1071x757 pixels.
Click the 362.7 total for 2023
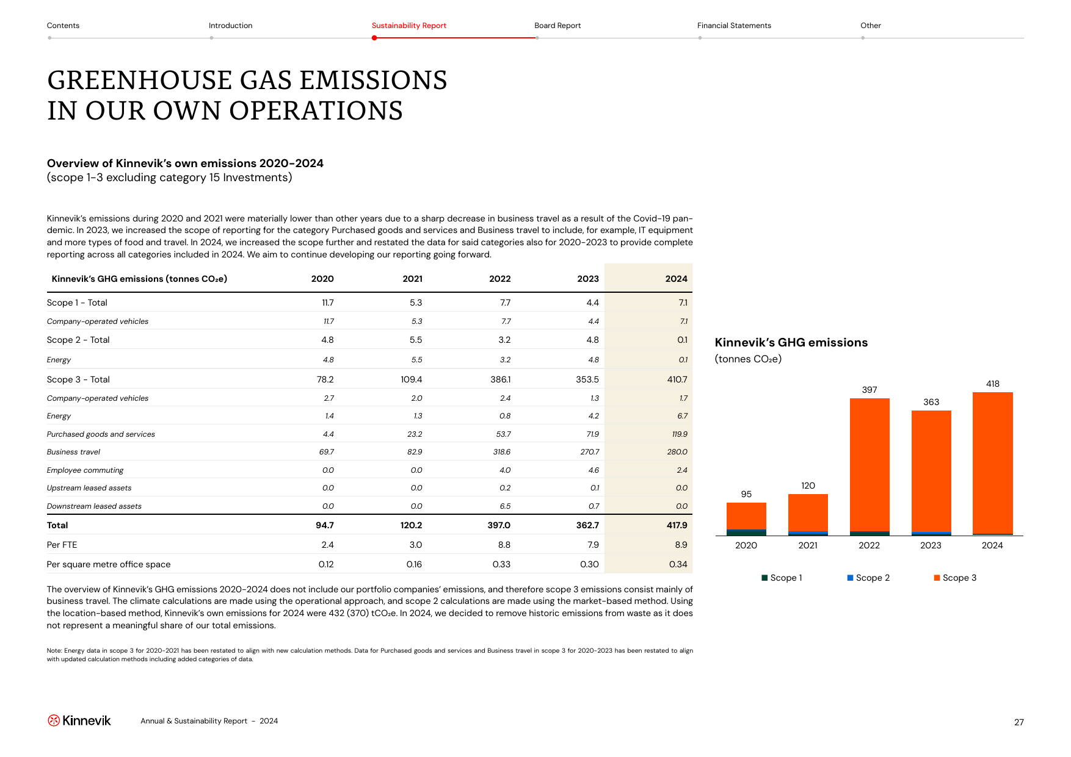587,525
